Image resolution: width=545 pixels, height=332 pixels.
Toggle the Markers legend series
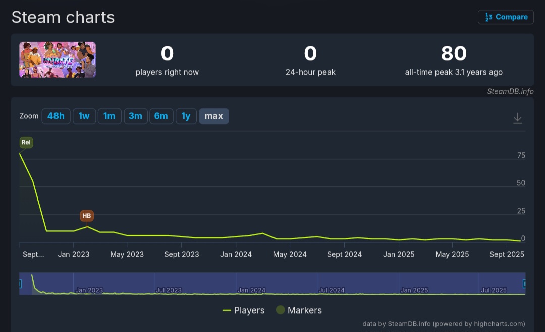pyautogui.click(x=299, y=310)
